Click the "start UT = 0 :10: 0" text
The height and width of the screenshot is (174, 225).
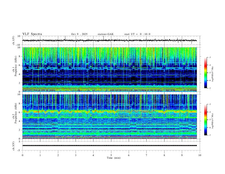coord(137,34)
